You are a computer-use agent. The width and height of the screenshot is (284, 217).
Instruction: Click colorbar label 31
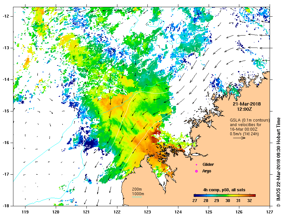click(238, 200)
